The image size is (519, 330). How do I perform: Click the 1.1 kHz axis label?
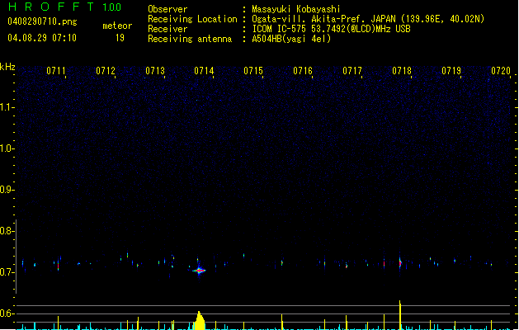tap(7, 107)
